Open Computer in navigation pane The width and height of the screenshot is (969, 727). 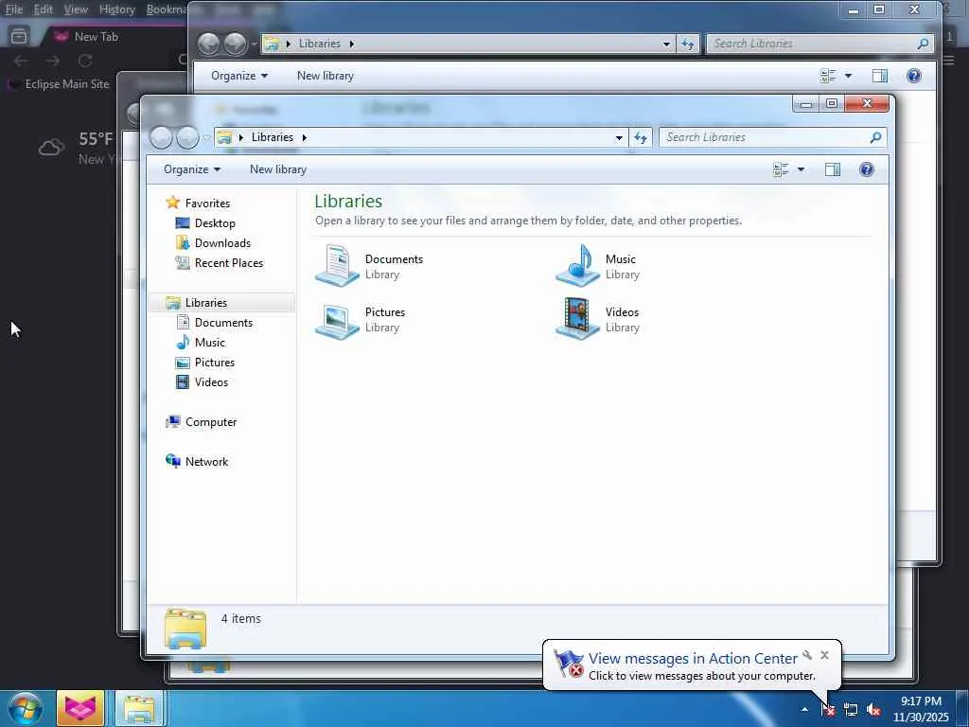[211, 421]
